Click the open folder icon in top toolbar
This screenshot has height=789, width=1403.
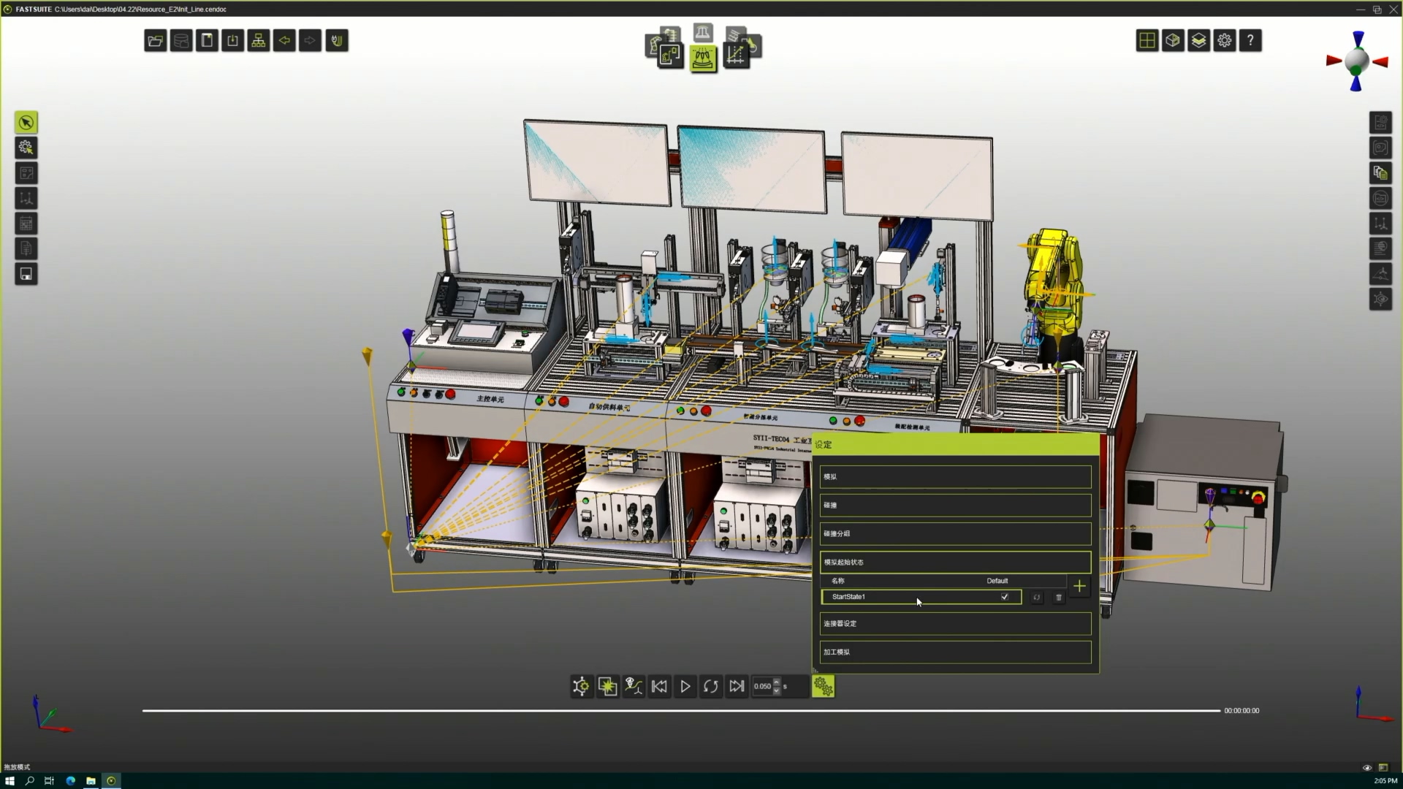155,41
